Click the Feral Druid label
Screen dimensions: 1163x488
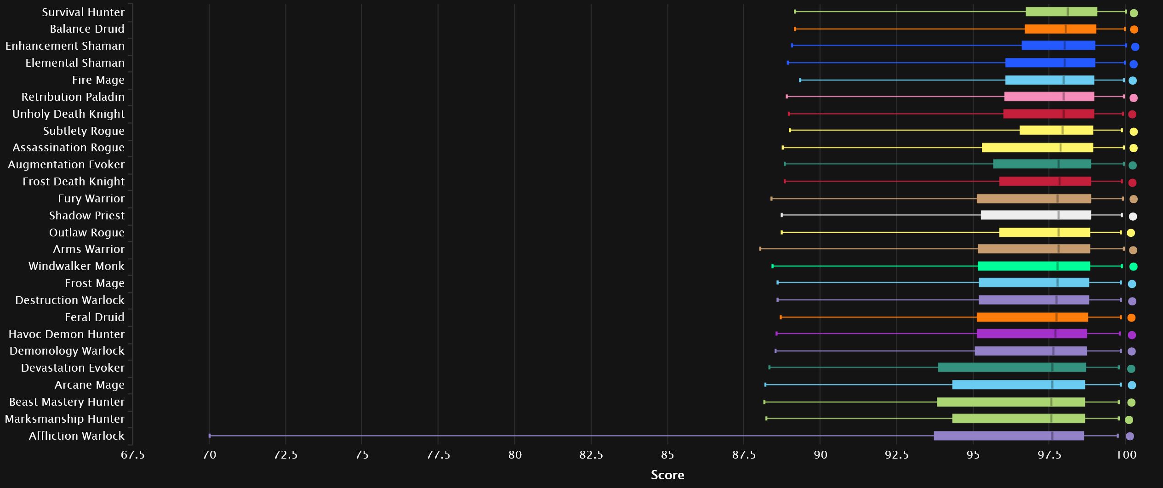95,317
